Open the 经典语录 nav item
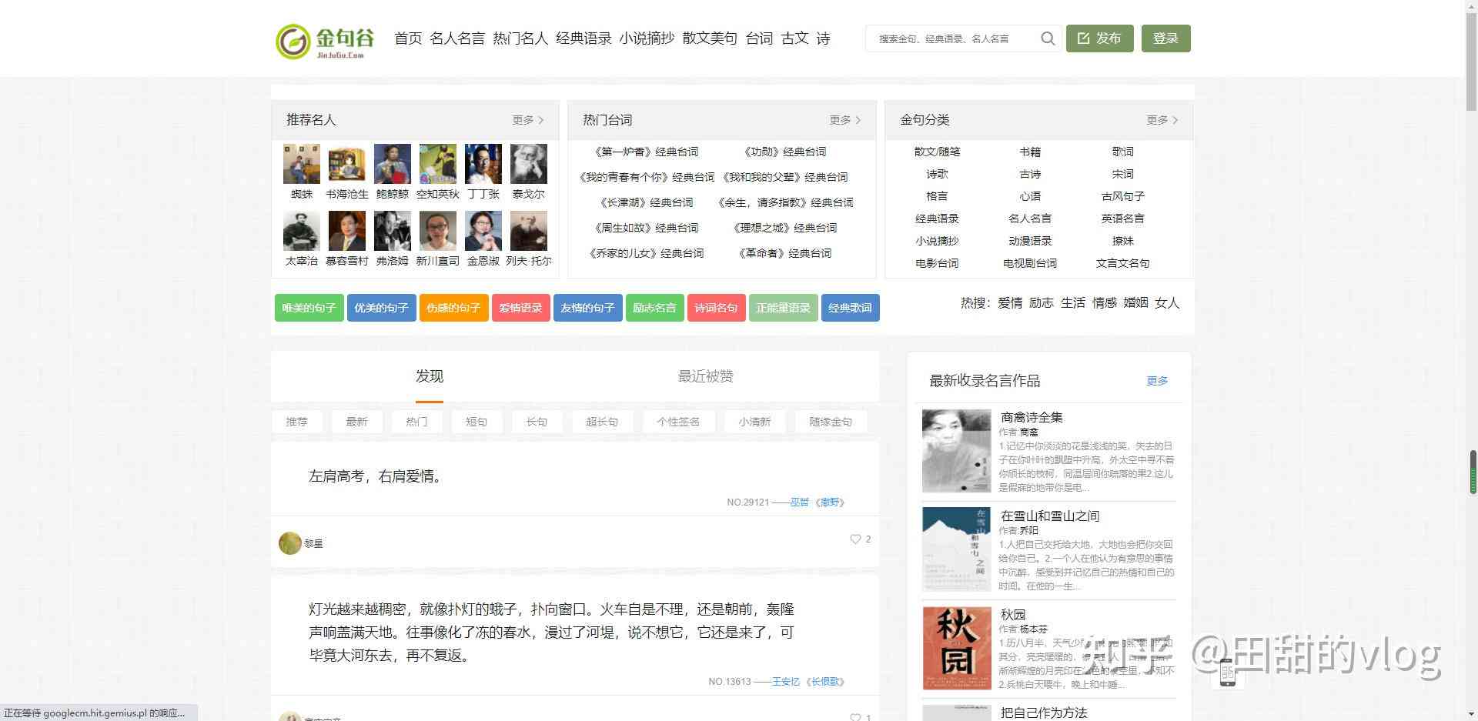The height and width of the screenshot is (721, 1478). 584,38
